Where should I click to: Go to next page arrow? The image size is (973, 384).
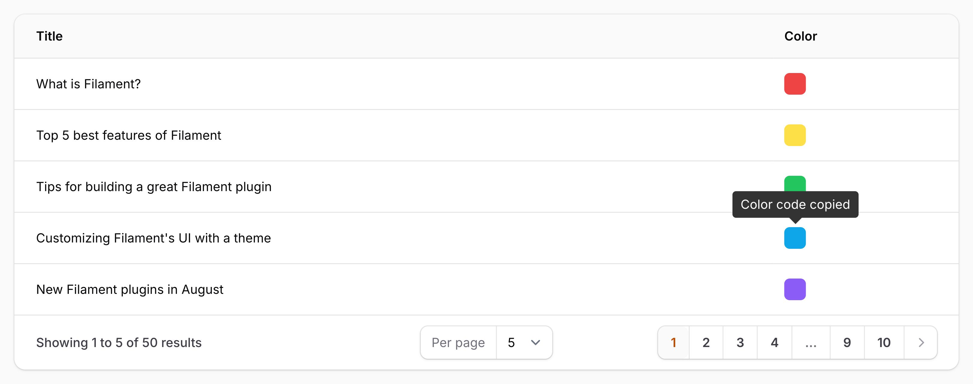pos(921,343)
